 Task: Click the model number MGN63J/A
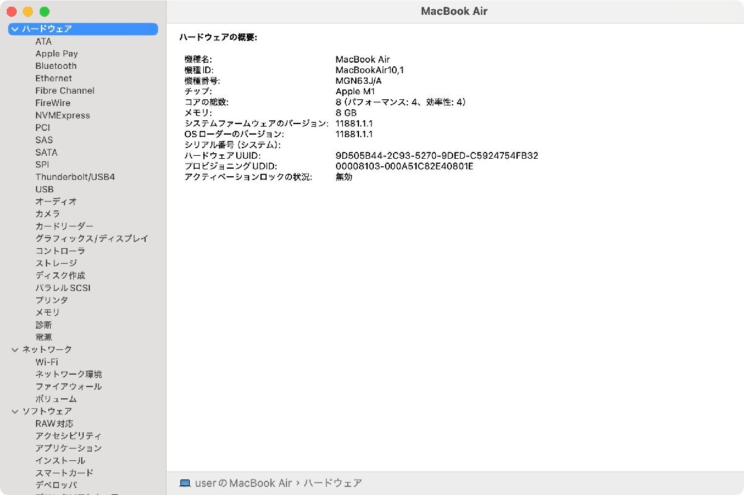coord(359,81)
